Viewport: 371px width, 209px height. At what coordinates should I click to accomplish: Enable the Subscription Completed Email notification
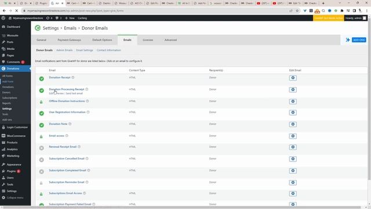41,172
